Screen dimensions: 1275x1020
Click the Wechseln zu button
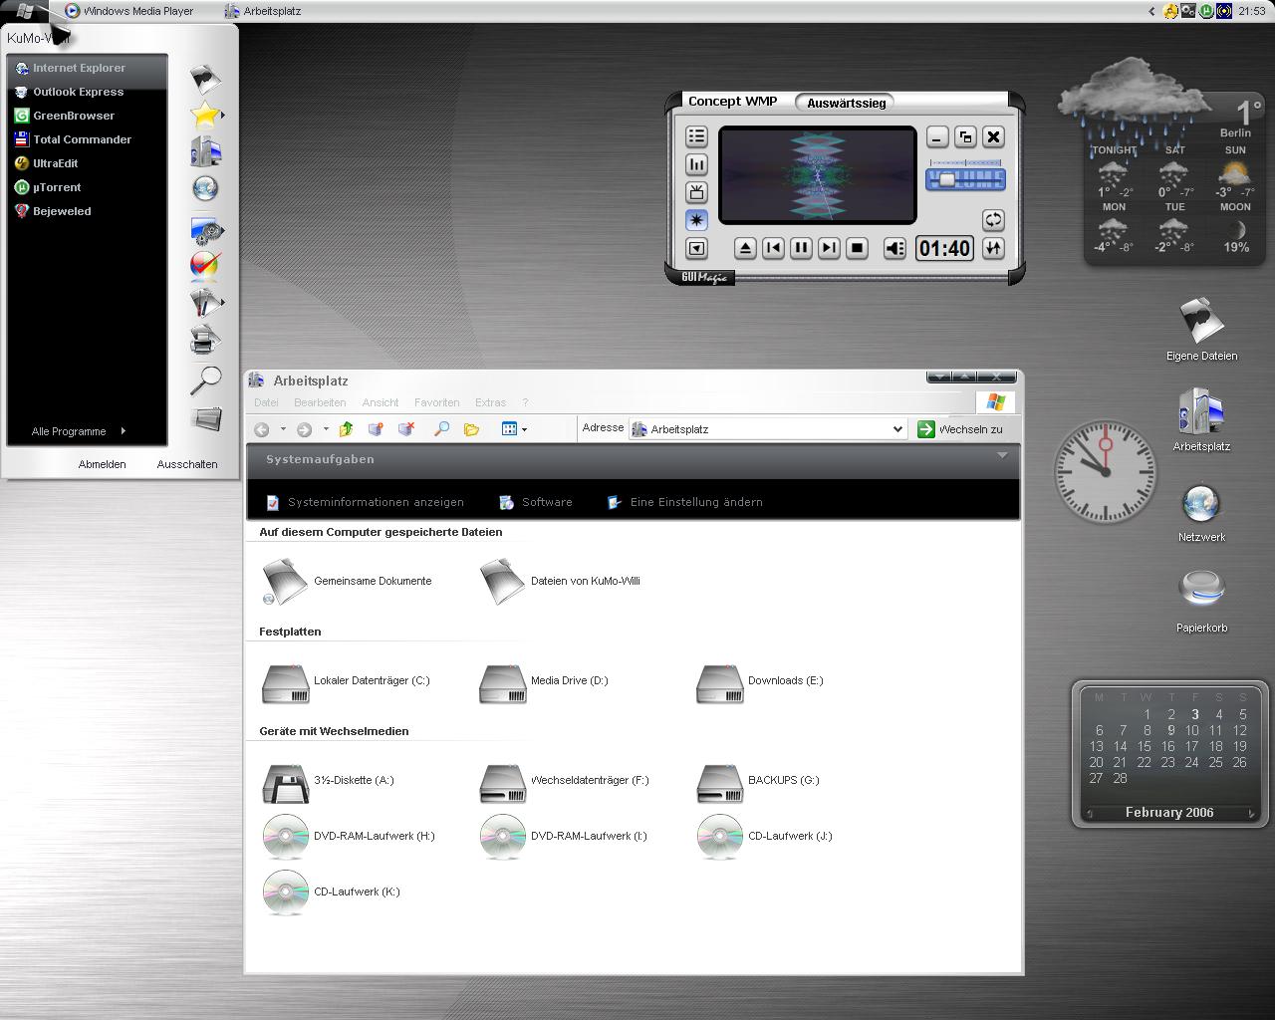point(960,429)
